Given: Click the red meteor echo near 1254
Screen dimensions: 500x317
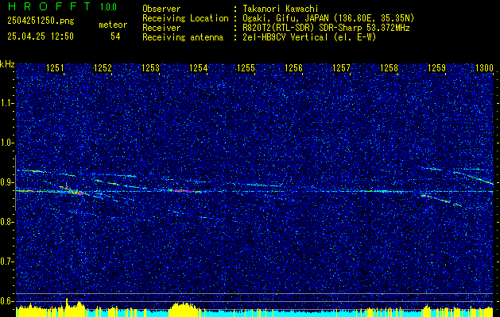Looking at the screenshot, I should click(x=184, y=191).
